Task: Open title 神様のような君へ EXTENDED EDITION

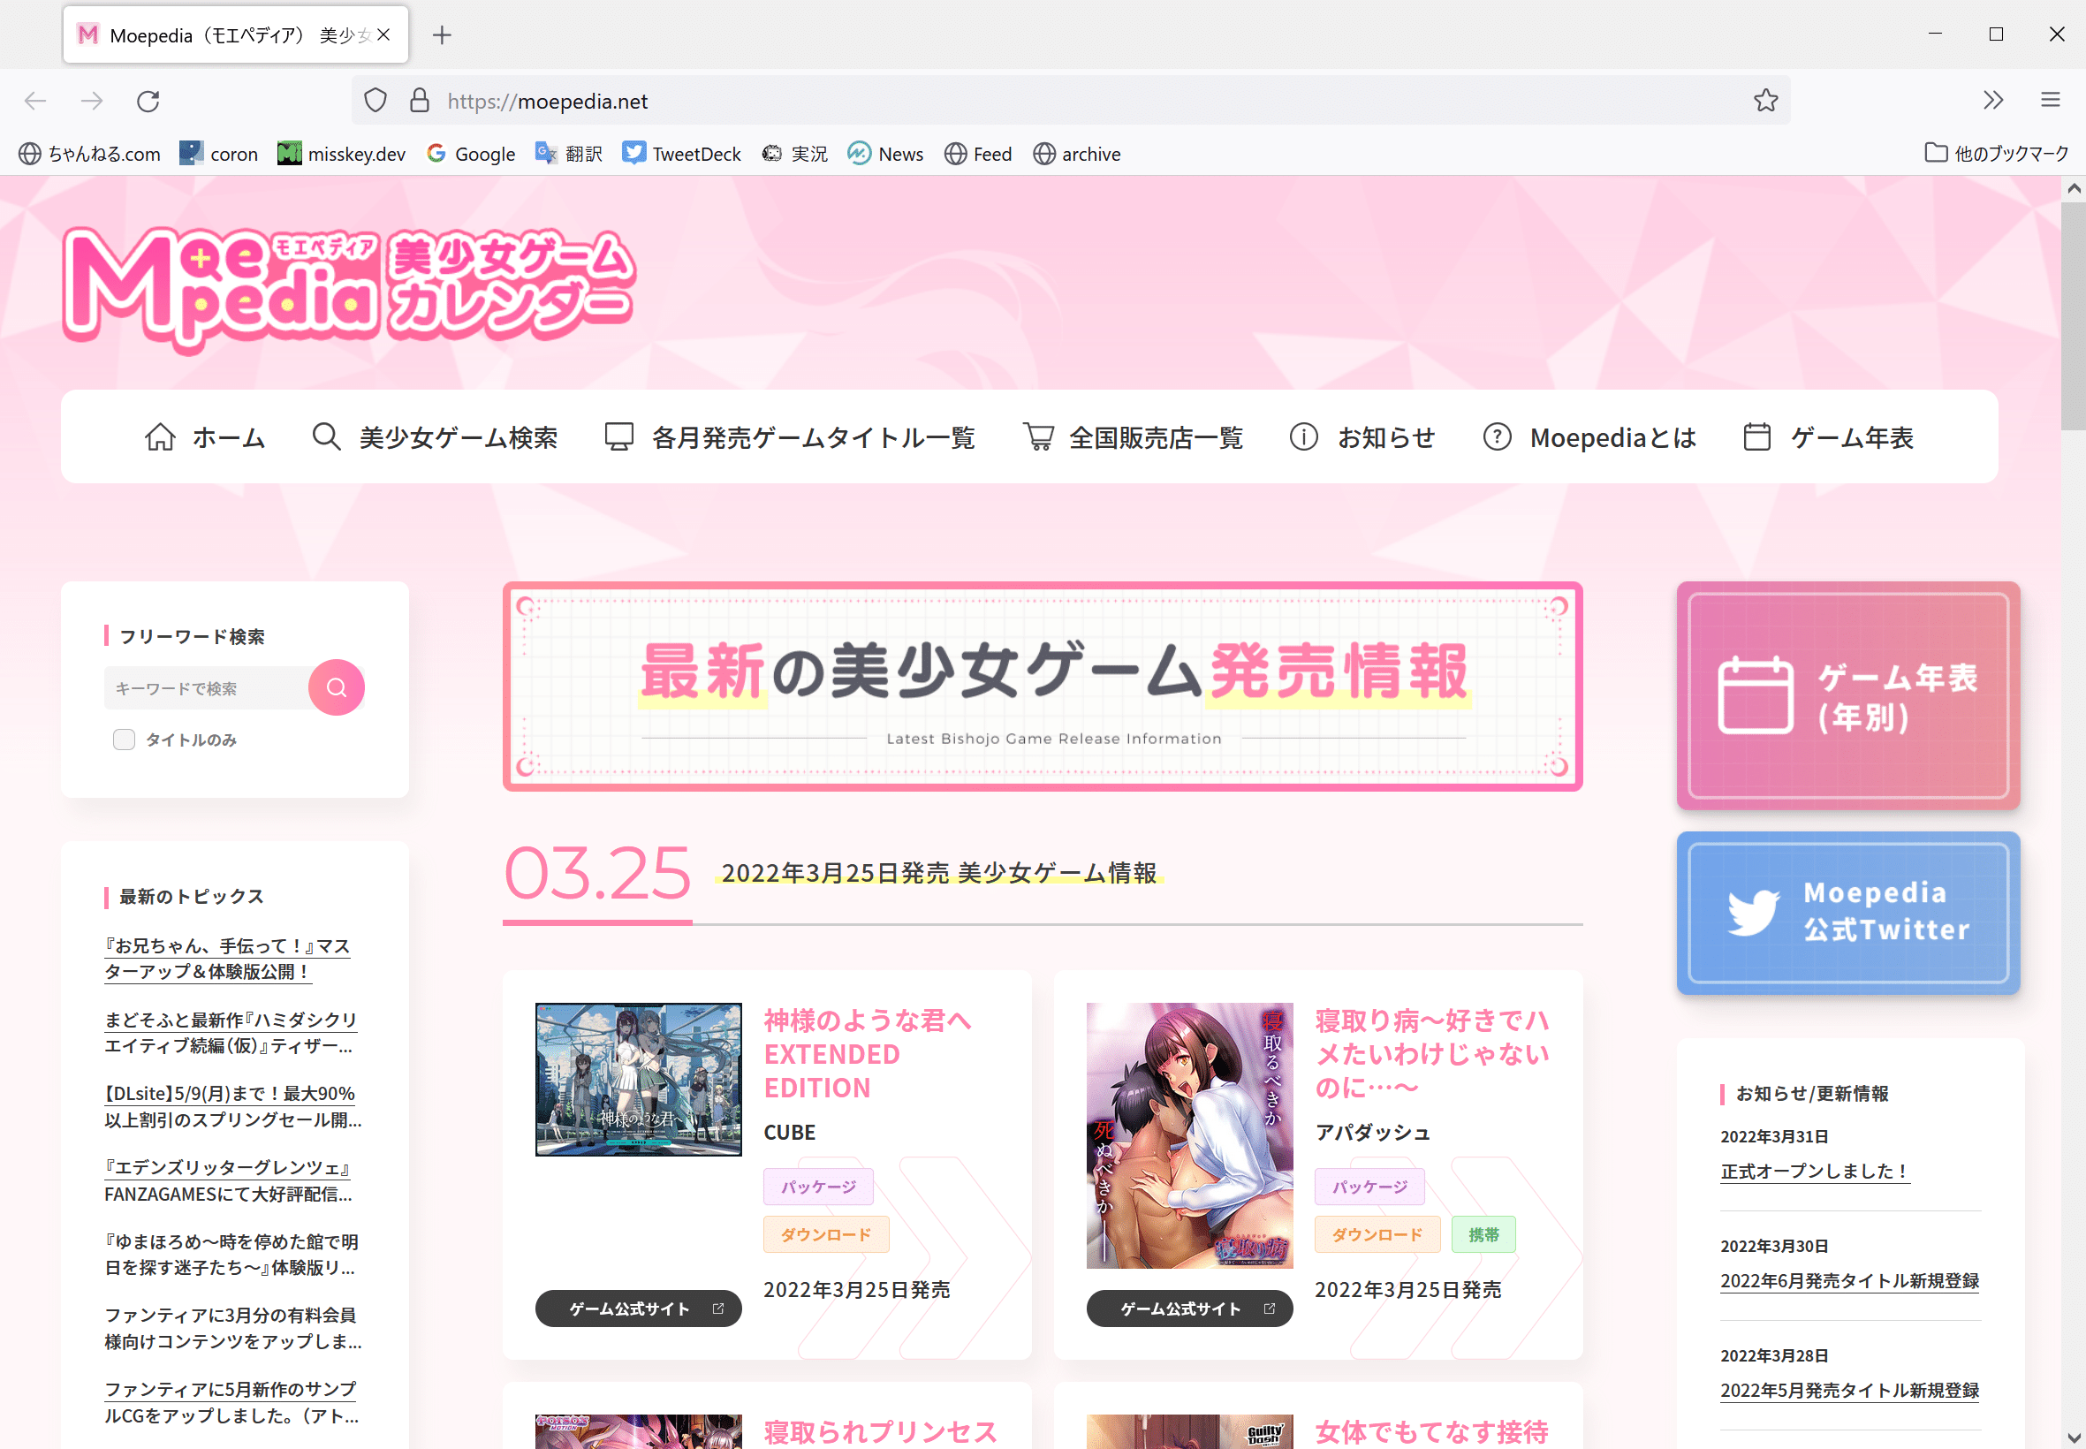Action: tap(868, 1054)
